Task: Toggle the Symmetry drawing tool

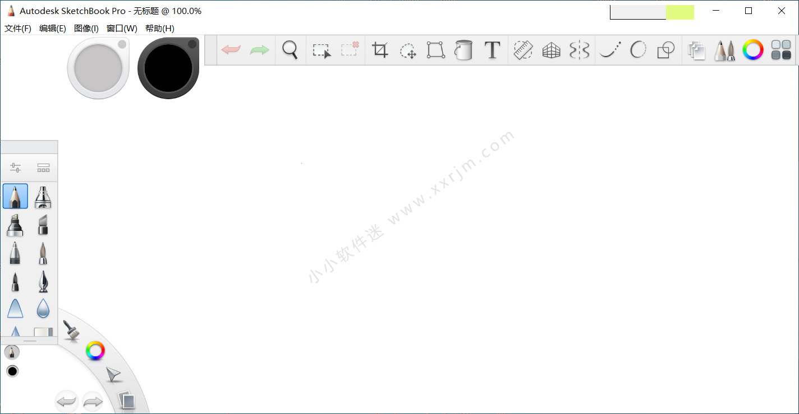Action: [x=580, y=50]
